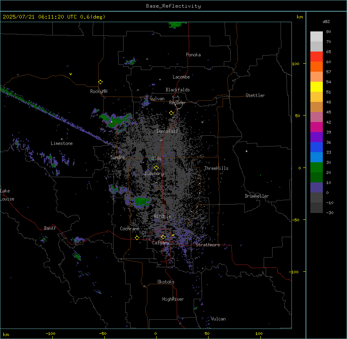Click the Cochrane label
347x339 pixels.
[130, 229]
